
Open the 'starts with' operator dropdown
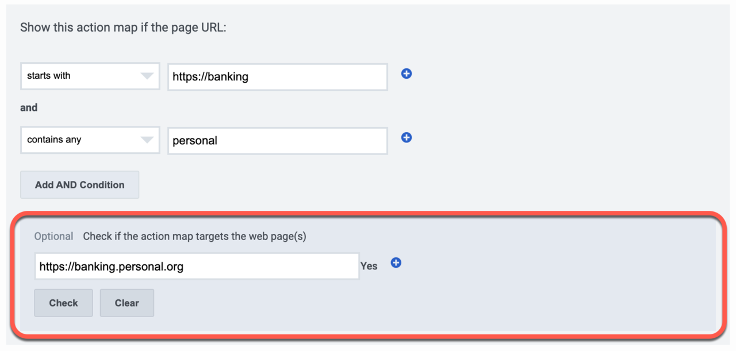(x=90, y=76)
